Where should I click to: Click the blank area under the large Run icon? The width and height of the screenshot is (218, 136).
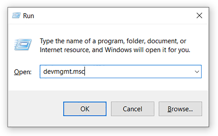[x=23, y=58]
